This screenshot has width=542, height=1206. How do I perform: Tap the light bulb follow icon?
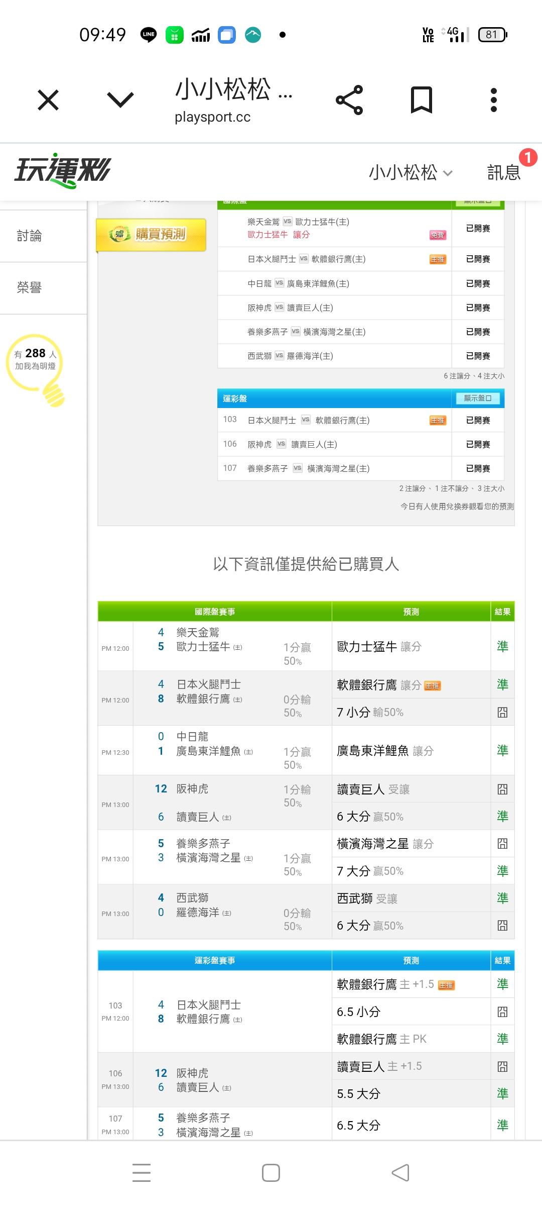click(x=36, y=368)
